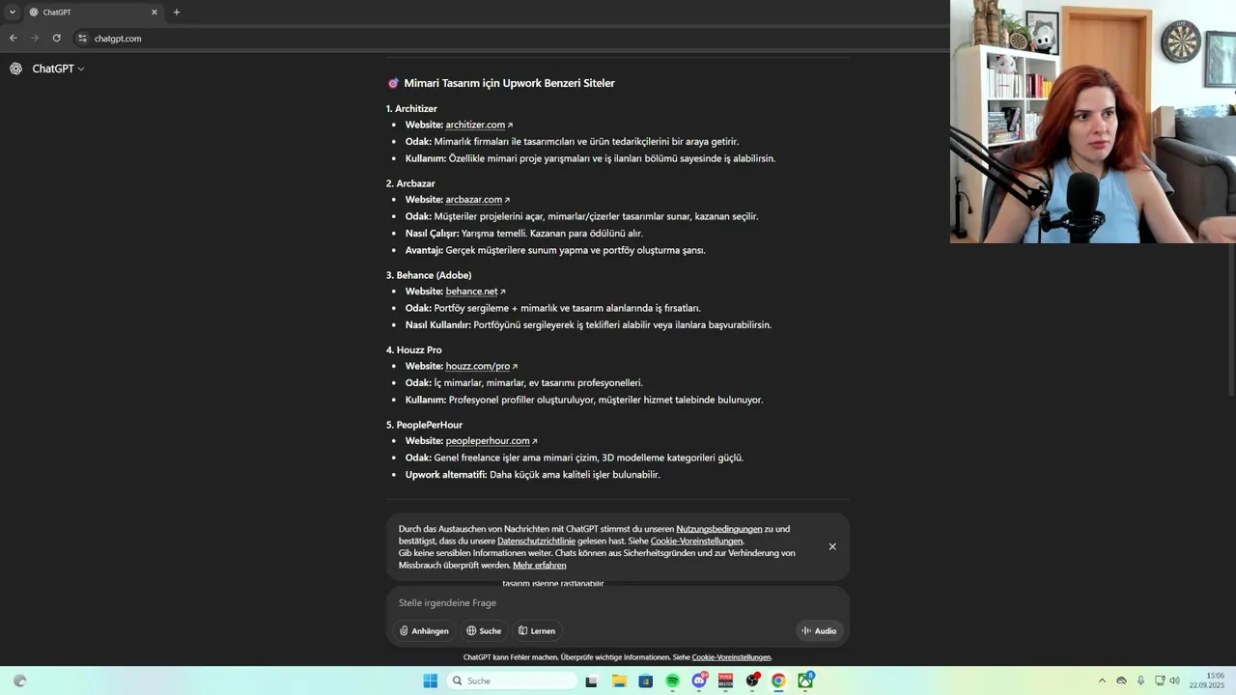Click the taskbar Suche search box
This screenshot has width=1236, height=695.
click(x=513, y=681)
